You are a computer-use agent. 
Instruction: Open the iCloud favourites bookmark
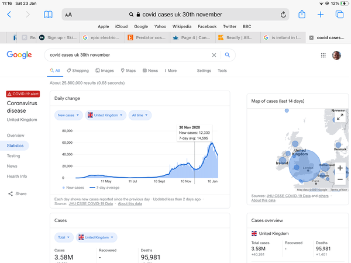click(121, 26)
